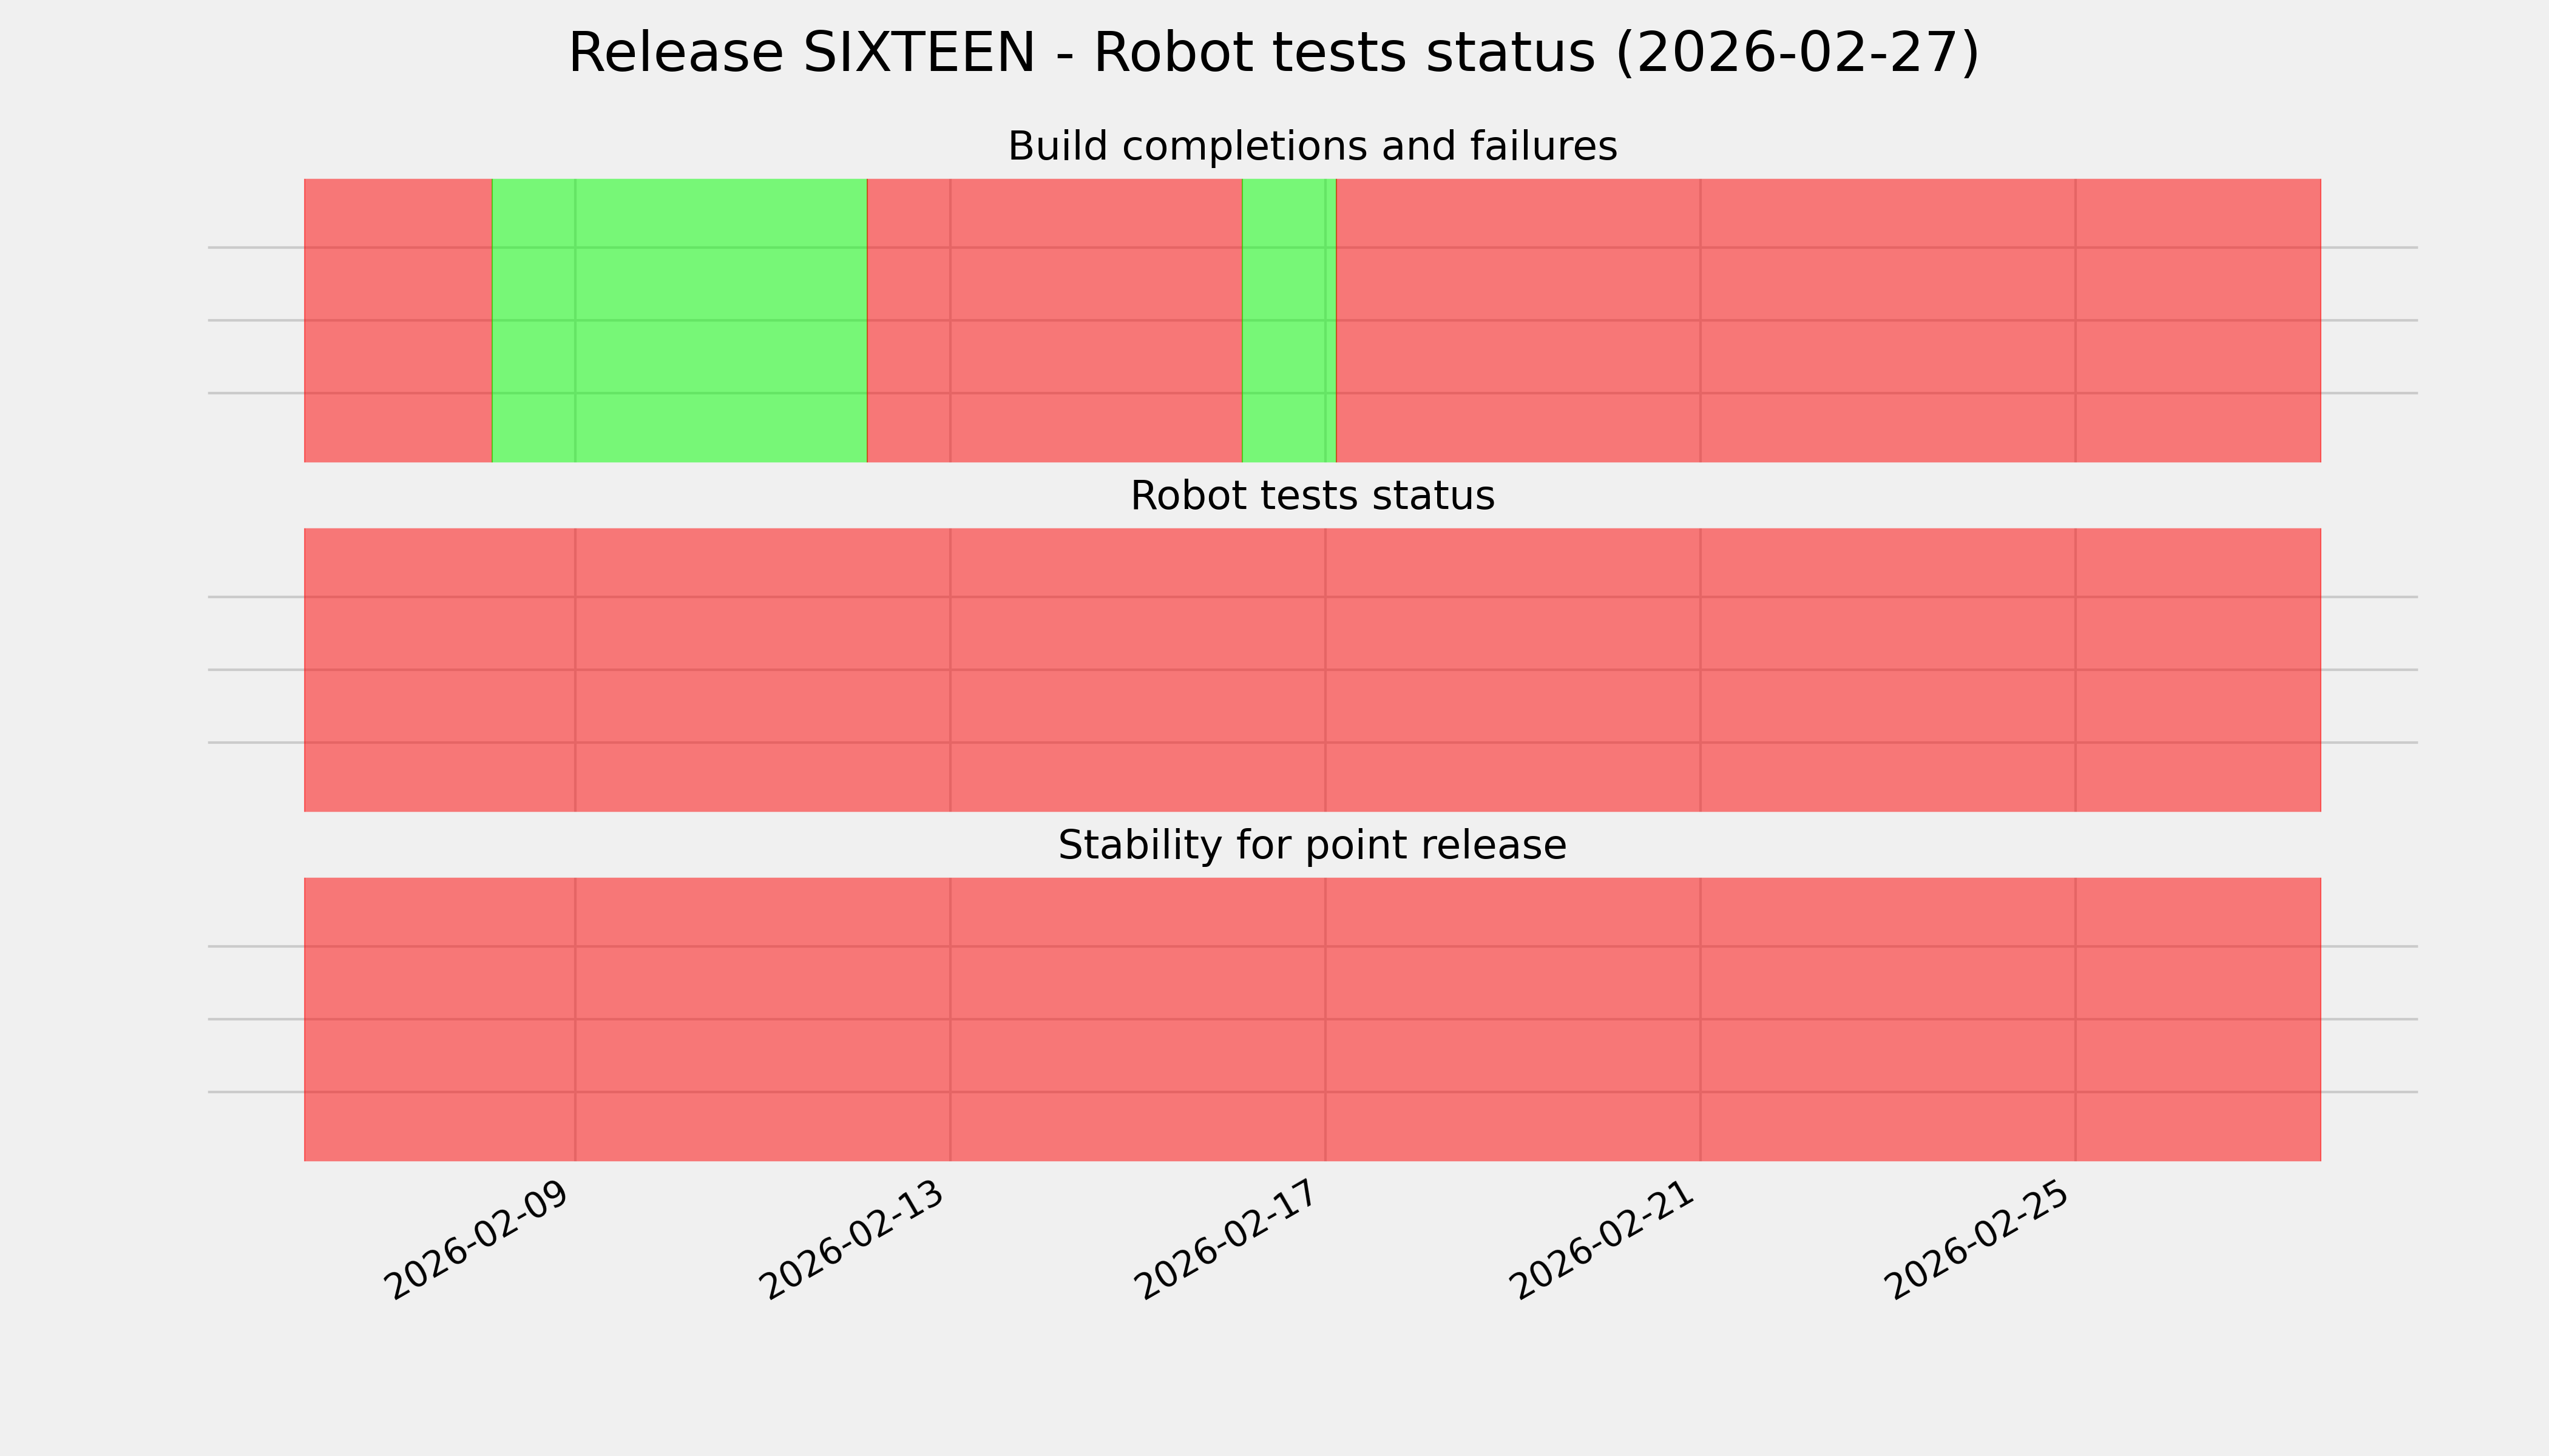Screen dimensions: 2549x1456
Task: Click Robot tests band right of 02-25 gridline
Action: (2198, 670)
